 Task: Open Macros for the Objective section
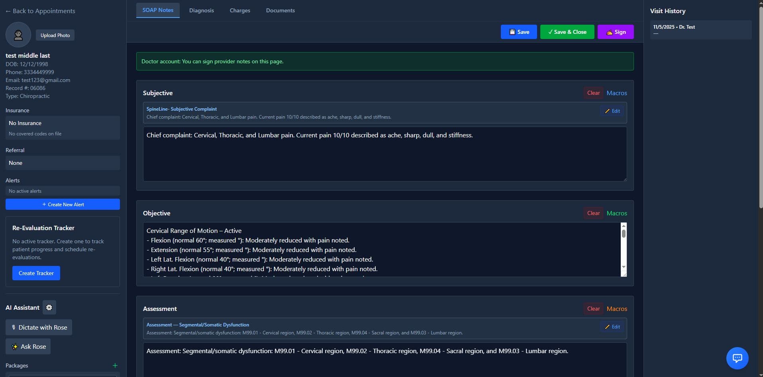point(616,213)
